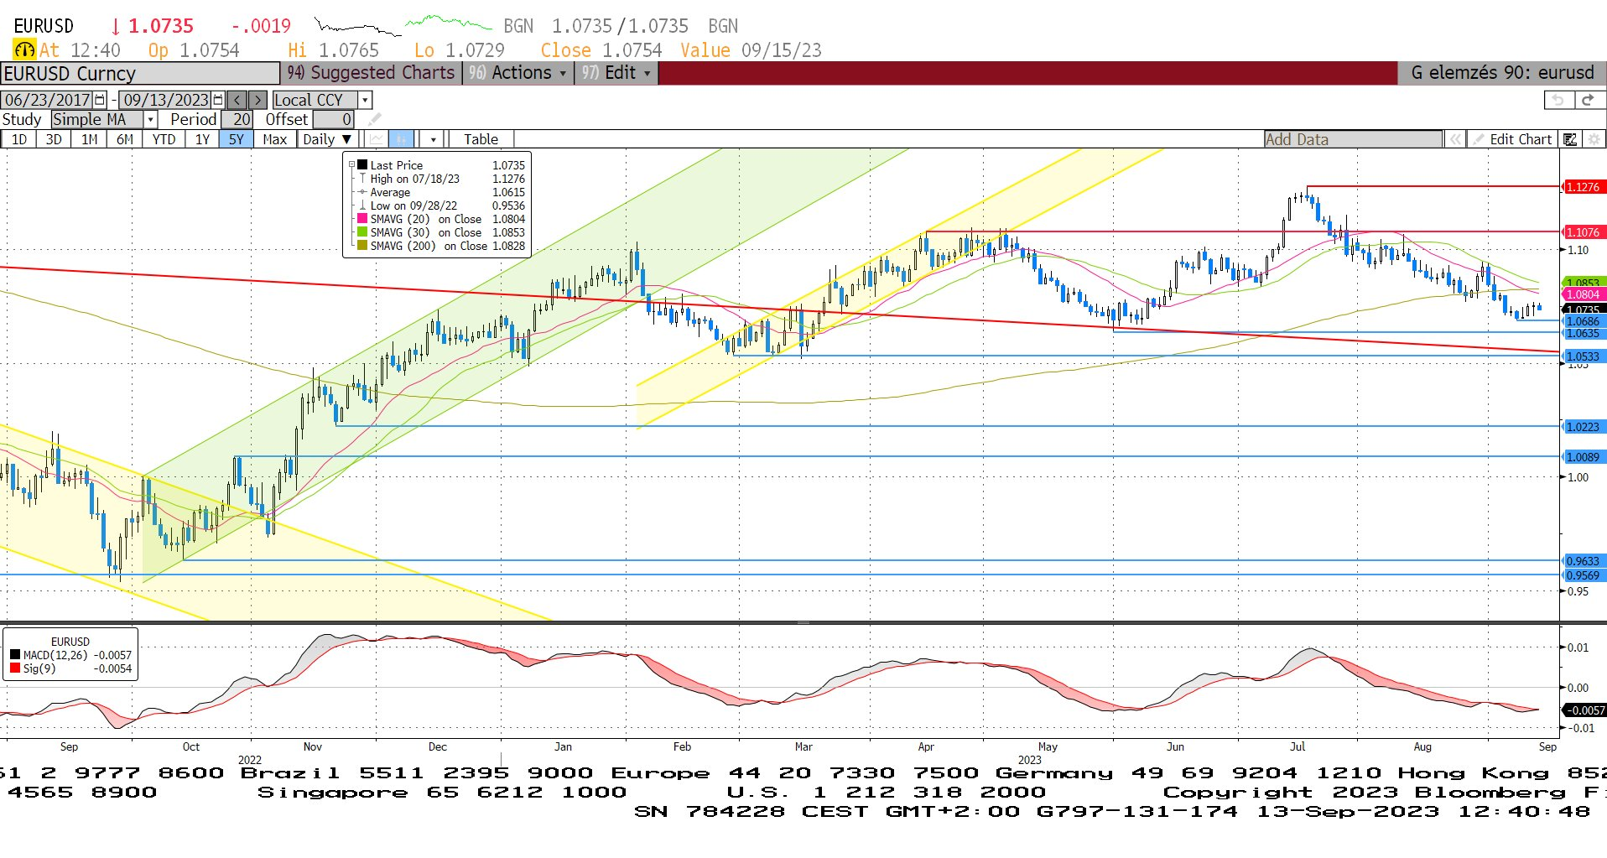This screenshot has height=858, width=1607.
Task: Click the SMAVG (20) pink color swatch
Action: (362, 219)
